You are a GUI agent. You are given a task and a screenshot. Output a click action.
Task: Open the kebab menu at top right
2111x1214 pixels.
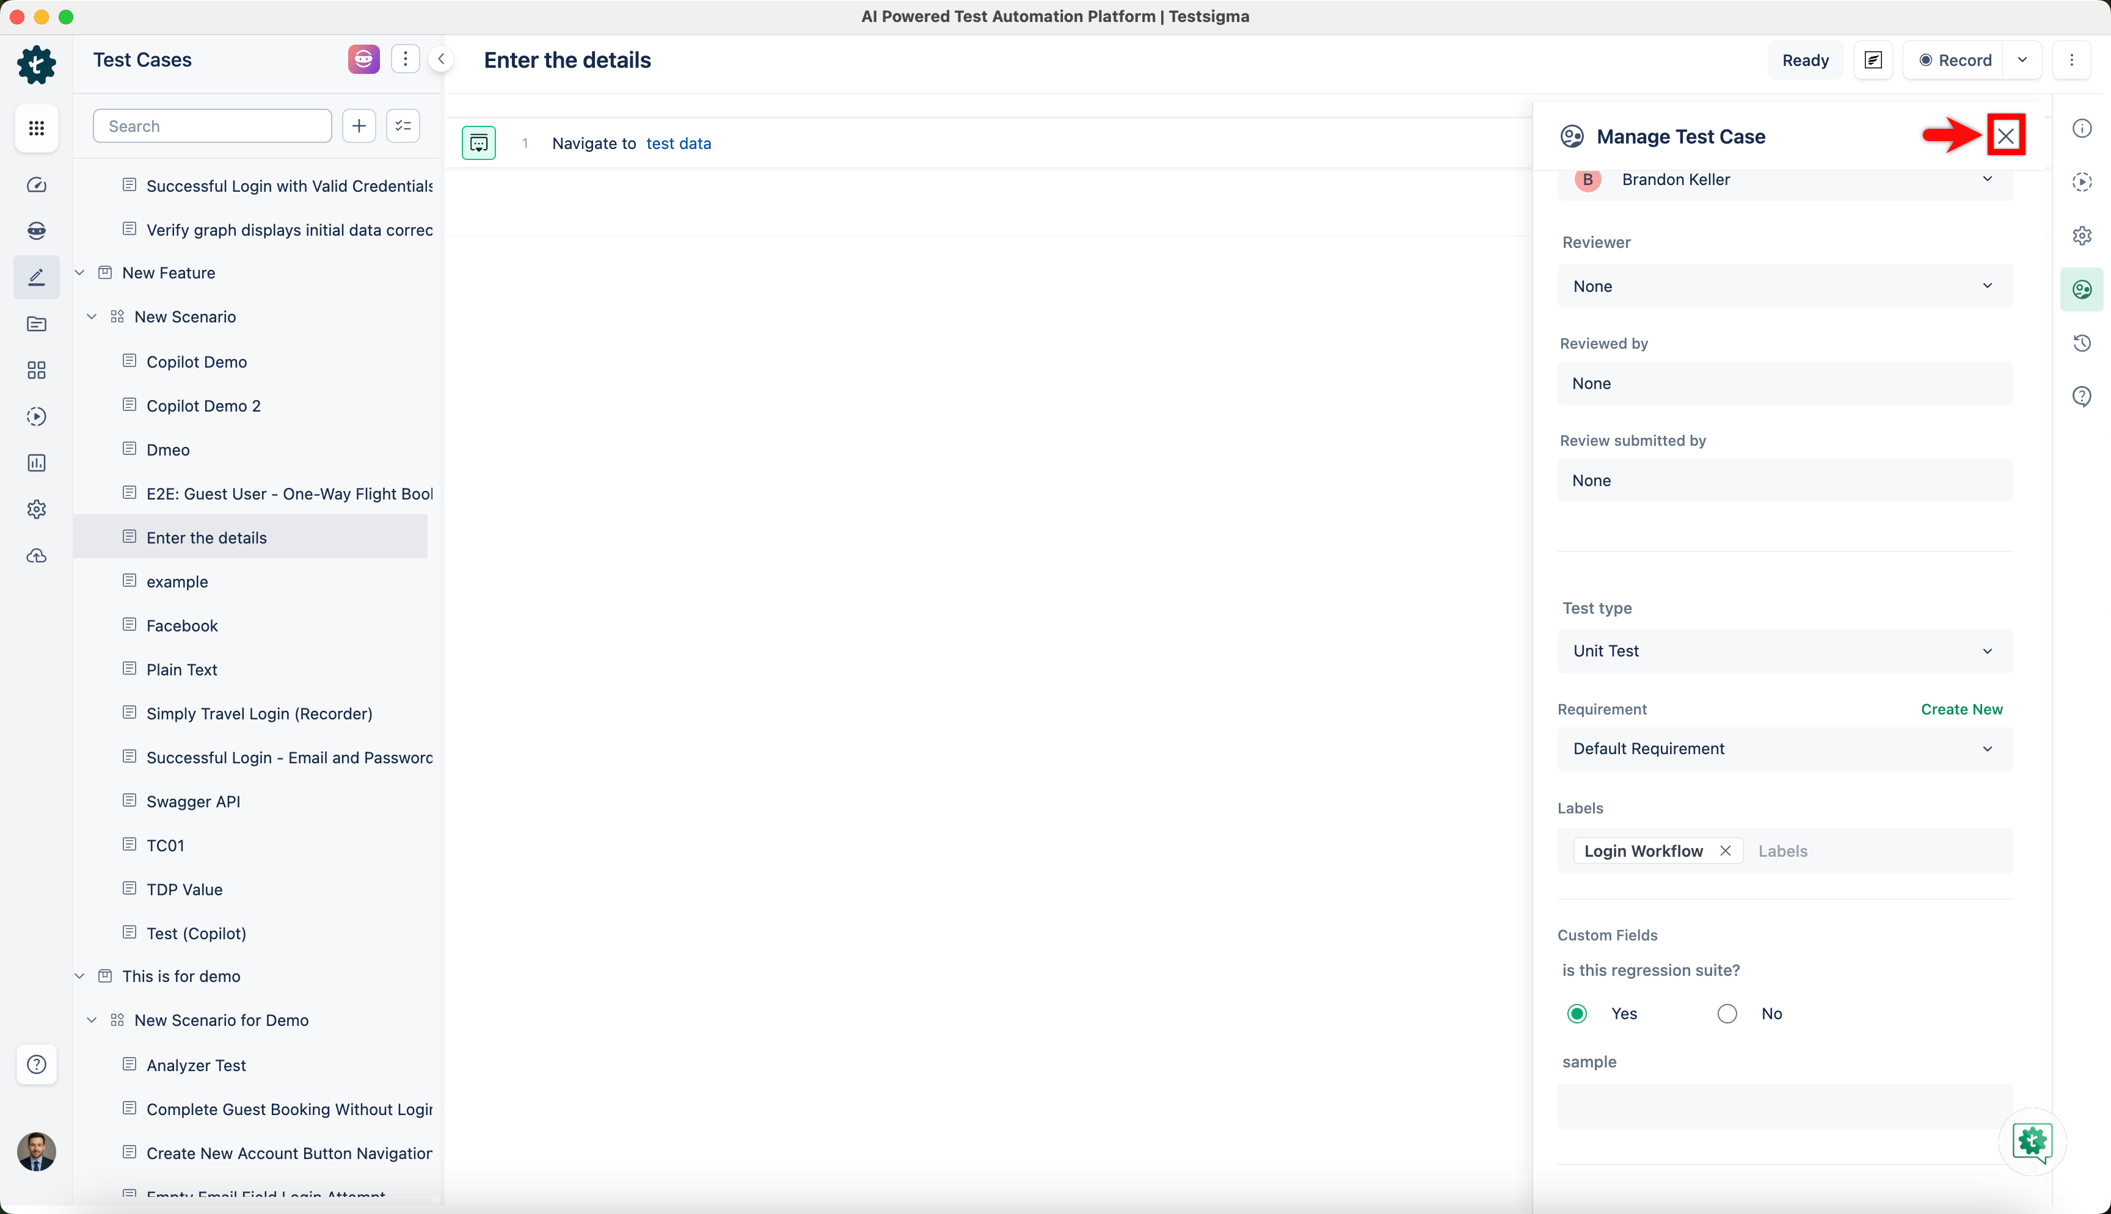[x=2073, y=59]
